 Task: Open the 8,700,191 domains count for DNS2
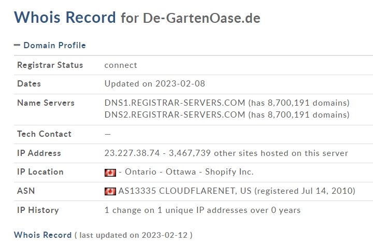click(x=299, y=115)
